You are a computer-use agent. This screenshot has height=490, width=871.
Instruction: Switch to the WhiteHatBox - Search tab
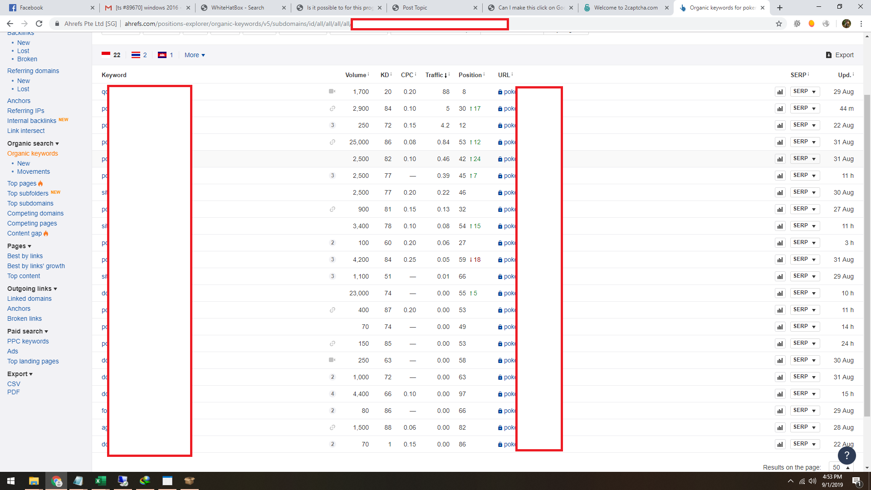pyautogui.click(x=237, y=8)
